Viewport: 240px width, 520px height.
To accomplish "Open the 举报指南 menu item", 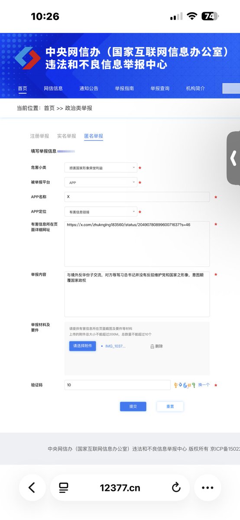I will pyautogui.click(x=124, y=88).
